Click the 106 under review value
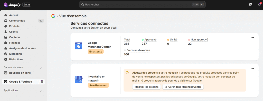The height and width of the screenshot is (101, 263). tap(126, 54)
